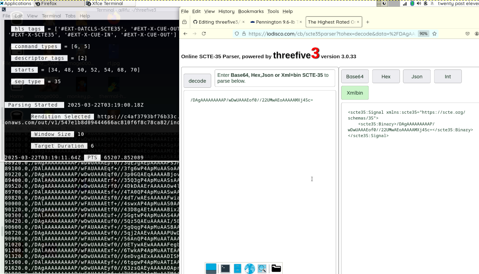Go back one page in Firefox

[x=185, y=34]
